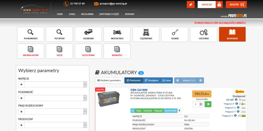Click the Po numerze search tile
Viewport: 263px width, 131px height.
pyautogui.click(x=31, y=34)
